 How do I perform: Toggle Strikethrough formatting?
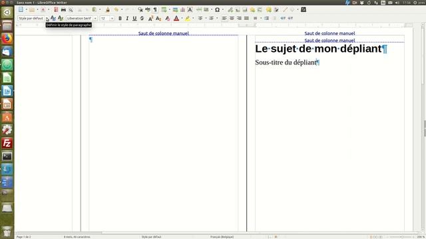[142, 18]
